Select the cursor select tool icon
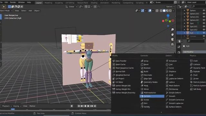 (4, 6)
